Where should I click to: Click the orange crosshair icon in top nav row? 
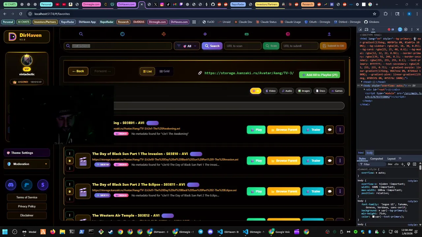click(x=164, y=34)
